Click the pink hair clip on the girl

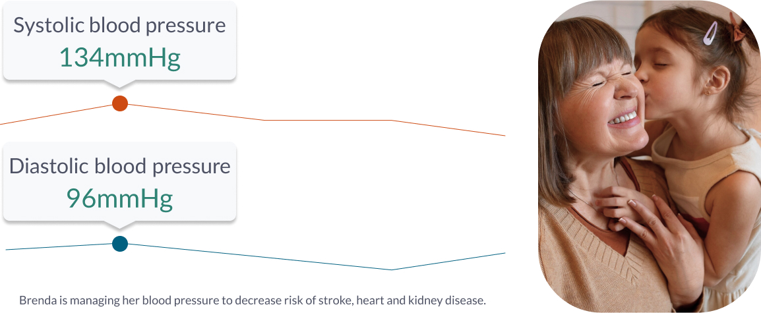tap(710, 33)
